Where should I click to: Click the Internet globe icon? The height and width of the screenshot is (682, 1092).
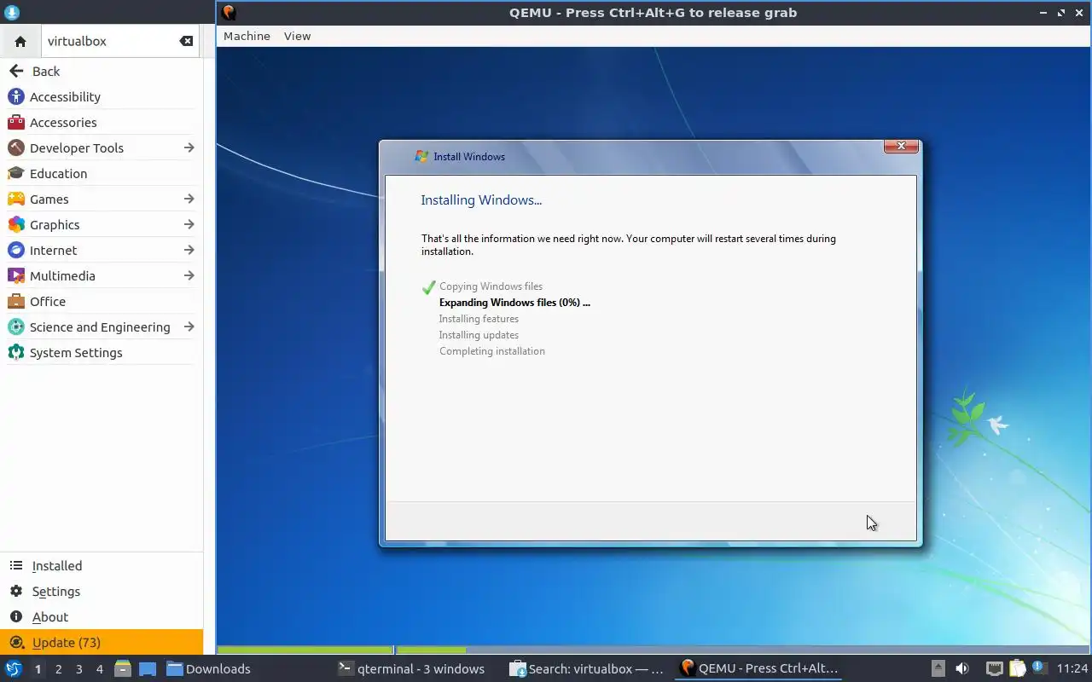pyautogui.click(x=15, y=251)
